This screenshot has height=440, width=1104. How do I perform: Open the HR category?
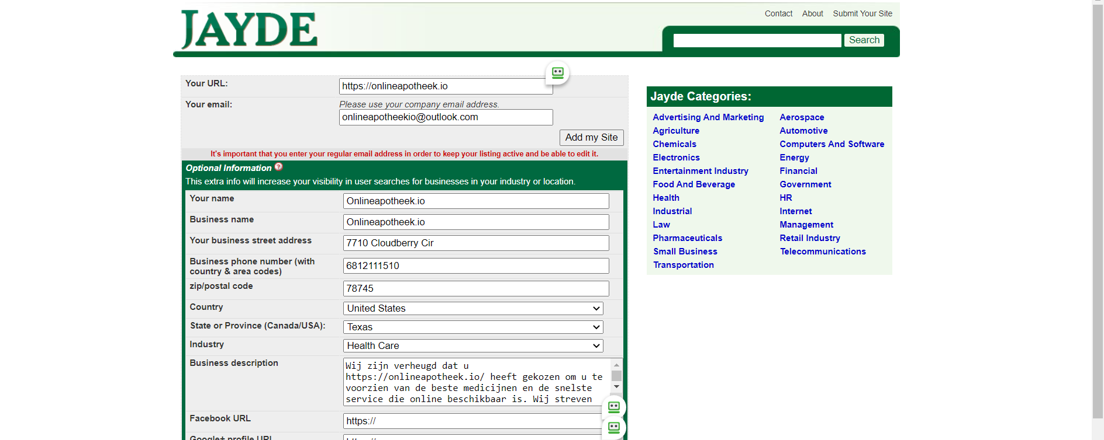point(786,198)
